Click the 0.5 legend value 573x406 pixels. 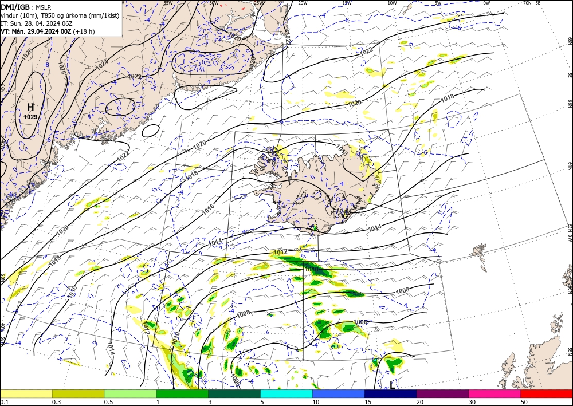tap(108, 401)
